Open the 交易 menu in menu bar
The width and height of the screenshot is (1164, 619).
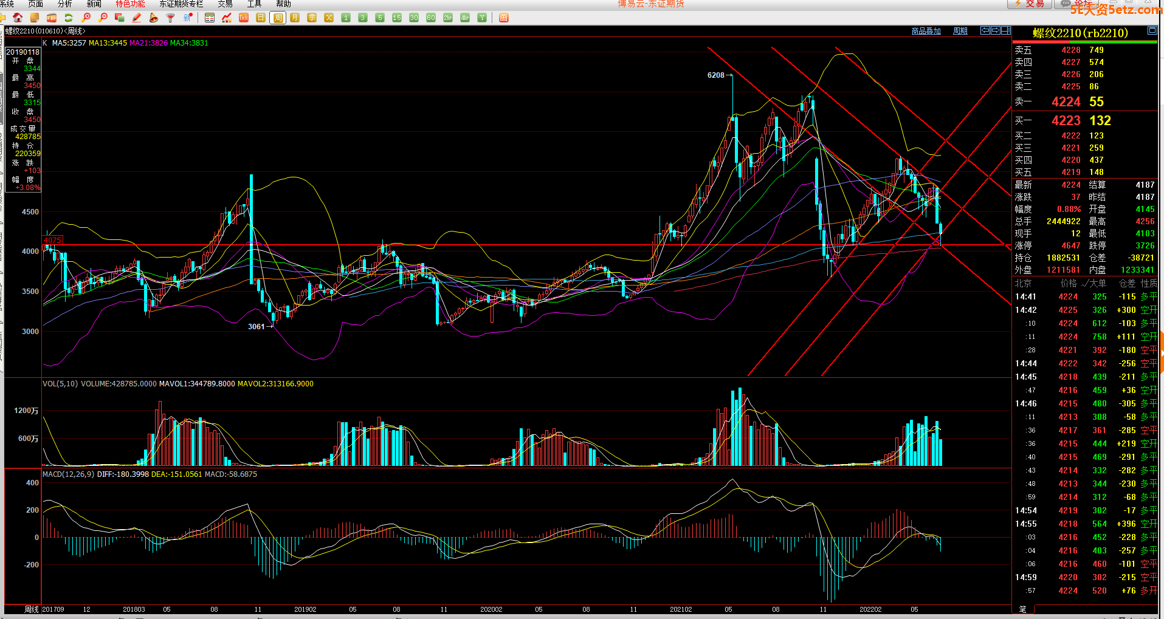point(226,4)
